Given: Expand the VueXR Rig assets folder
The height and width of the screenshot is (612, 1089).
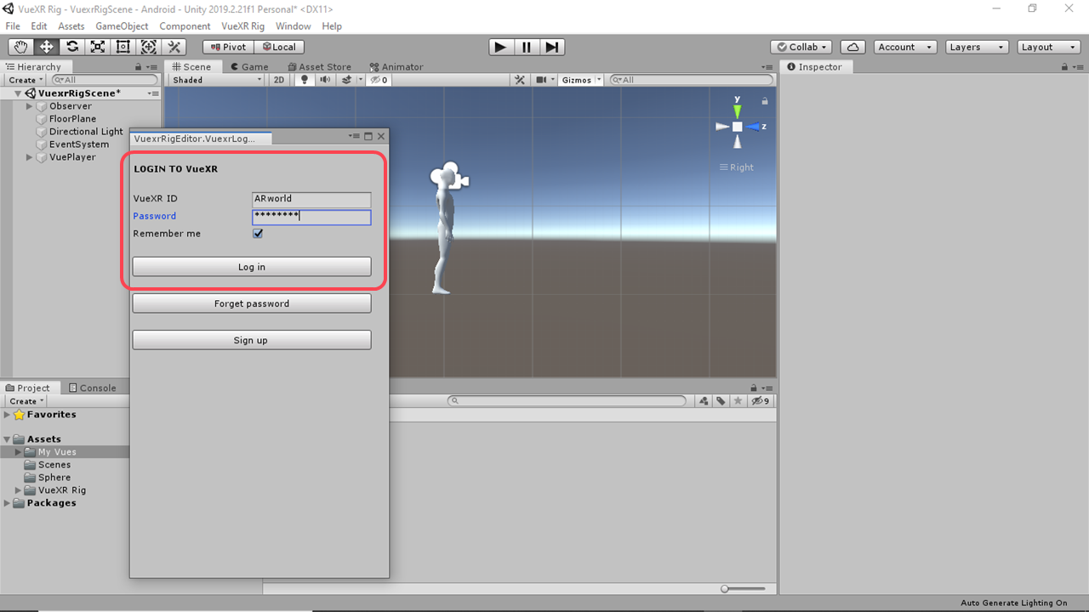Looking at the screenshot, I should pos(19,490).
